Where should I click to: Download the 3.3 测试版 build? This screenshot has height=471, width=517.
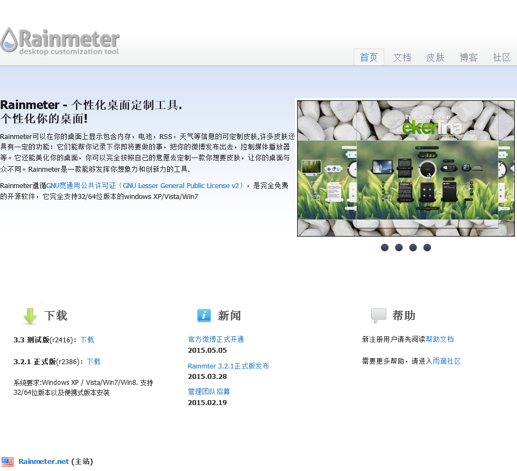click(x=87, y=340)
